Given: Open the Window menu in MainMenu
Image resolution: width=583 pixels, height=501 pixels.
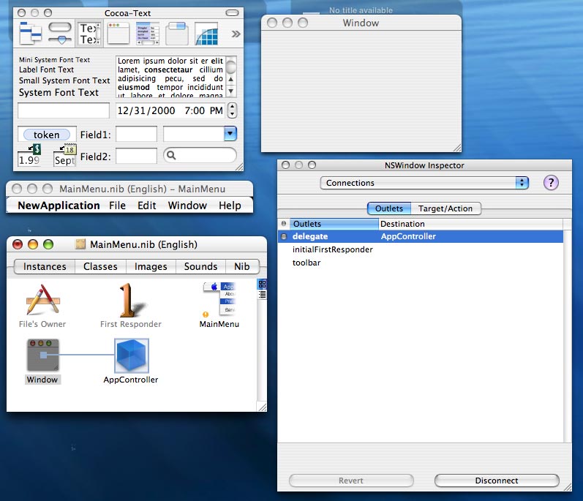Looking at the screenshot, I should coord(187,206).
